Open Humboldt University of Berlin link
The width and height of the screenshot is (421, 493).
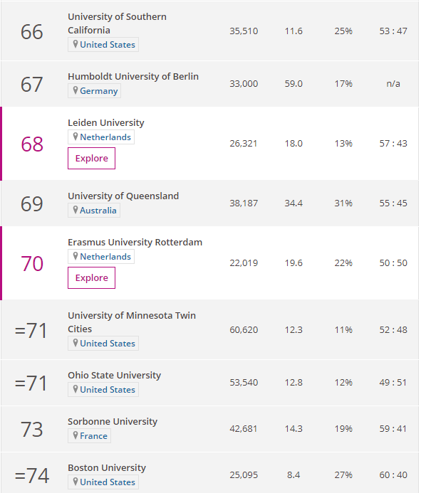pos(133,76)
